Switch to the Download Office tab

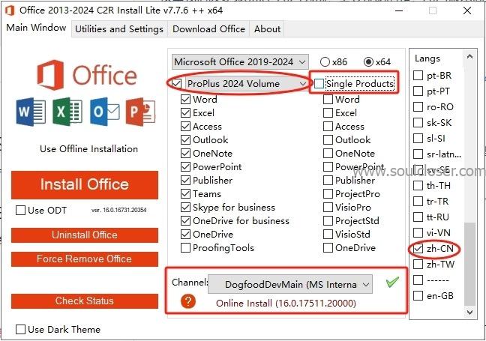[208, 28]
